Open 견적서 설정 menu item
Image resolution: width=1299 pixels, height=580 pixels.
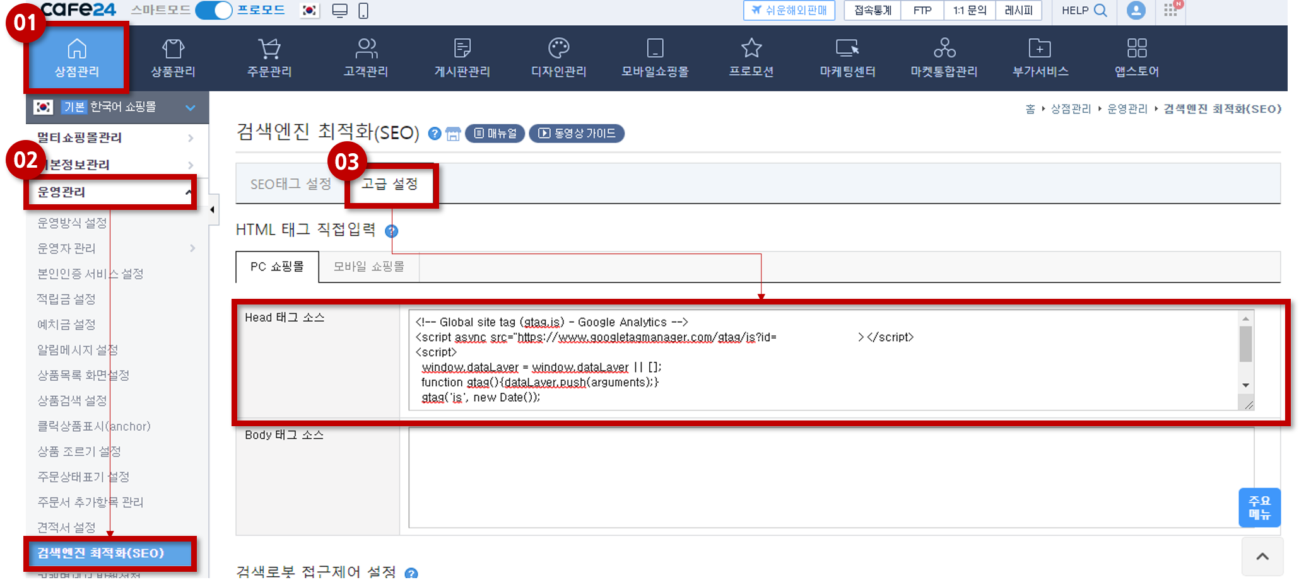click(66, 528)
